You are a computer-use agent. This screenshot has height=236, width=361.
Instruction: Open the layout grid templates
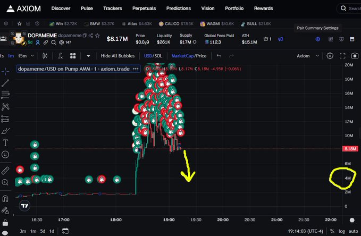(73, 56)
